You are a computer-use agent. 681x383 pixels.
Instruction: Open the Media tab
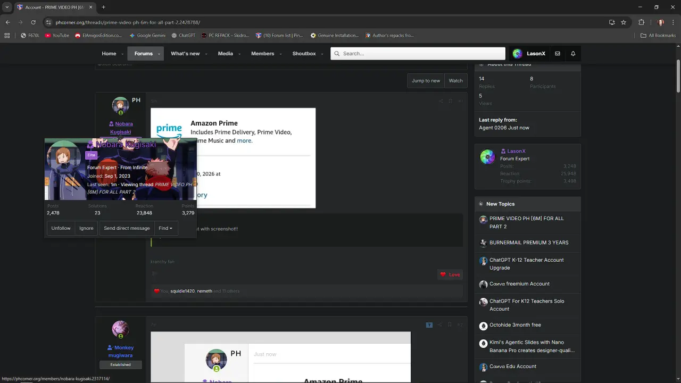click(225, 54)
